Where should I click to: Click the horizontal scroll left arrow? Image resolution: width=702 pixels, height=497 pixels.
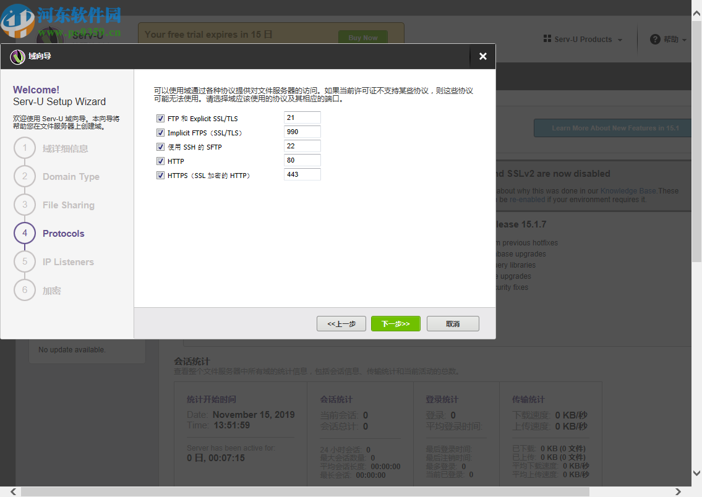coord(14,491)
